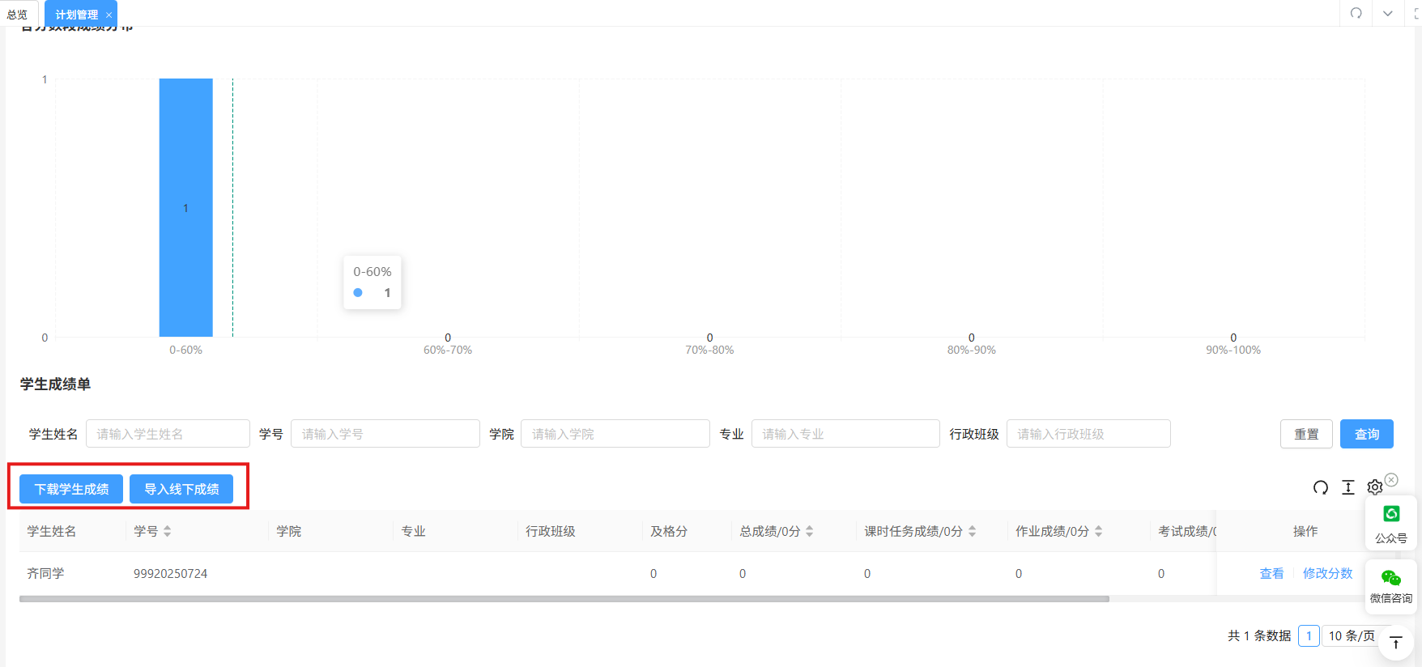Switch to the 总览 tab
Screen dimensions: 1422x667
(x=17, y=15)
